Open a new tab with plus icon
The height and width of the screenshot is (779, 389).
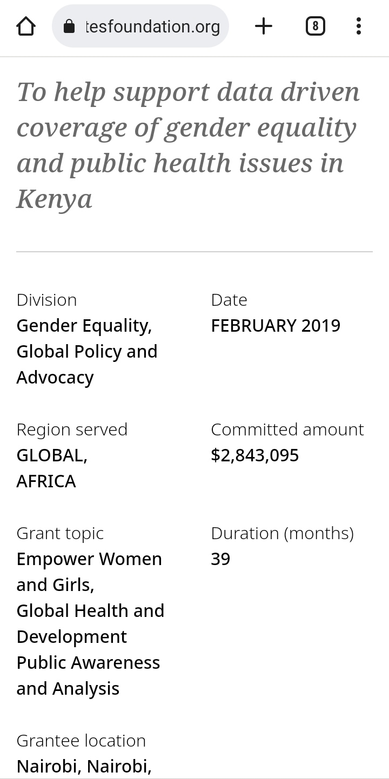pyautogui.click(x=264, y=26)
